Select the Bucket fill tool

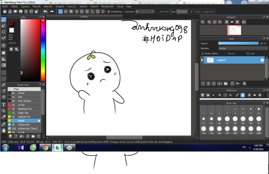(x=4, y=59)
